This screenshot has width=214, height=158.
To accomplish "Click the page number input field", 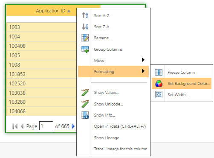I will pyautogui.click(x=46, y=126).
